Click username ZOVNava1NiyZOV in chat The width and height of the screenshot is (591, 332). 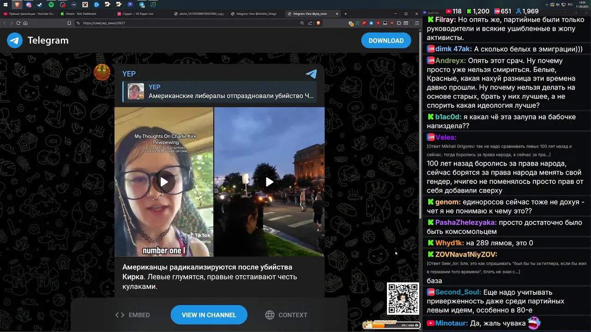pos(466,254)
